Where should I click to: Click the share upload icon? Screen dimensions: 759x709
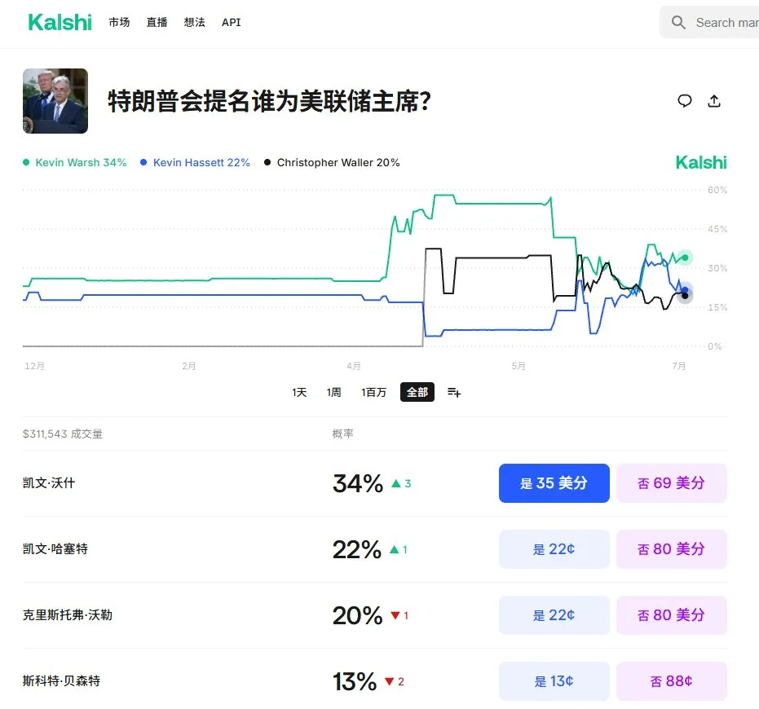pyautogui.click(x=714, y=101)
